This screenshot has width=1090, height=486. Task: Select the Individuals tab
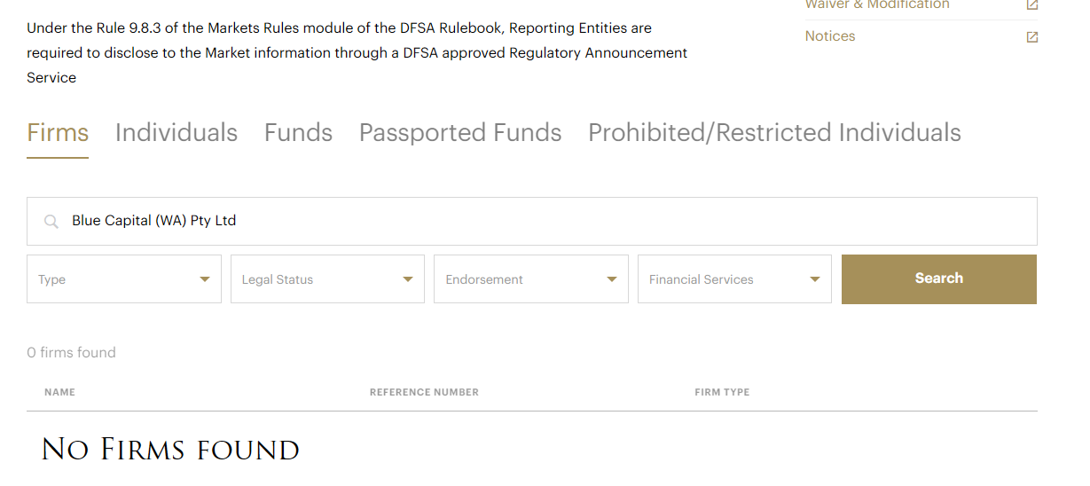click(176, 133)
